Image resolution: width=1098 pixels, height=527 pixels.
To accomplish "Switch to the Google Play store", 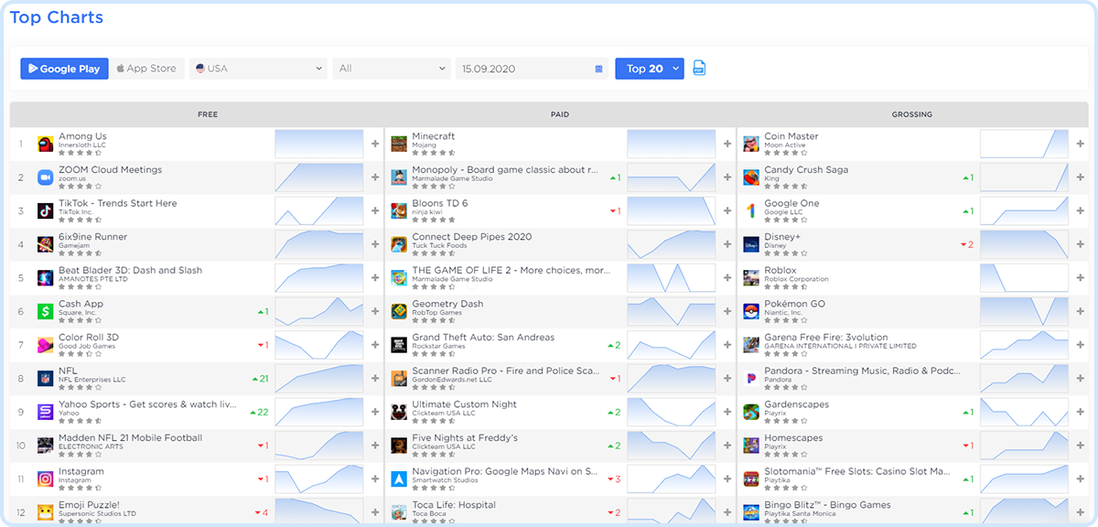I will pos(64,69).
